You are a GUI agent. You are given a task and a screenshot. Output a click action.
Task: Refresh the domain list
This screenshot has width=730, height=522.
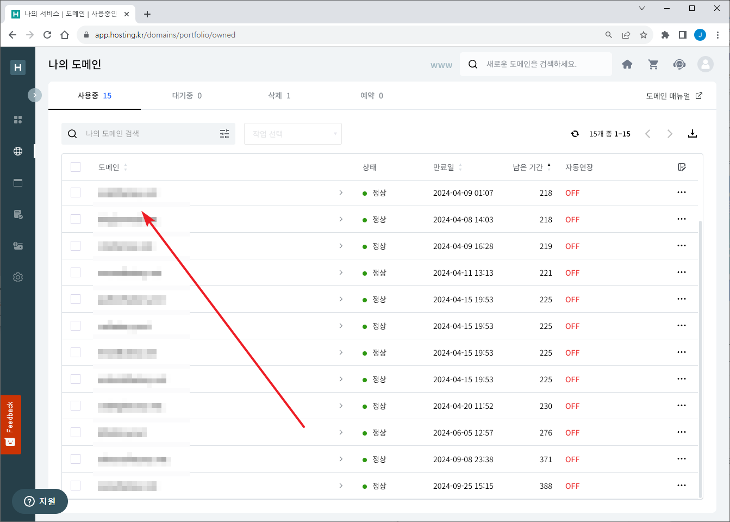[x=575, y=134]
